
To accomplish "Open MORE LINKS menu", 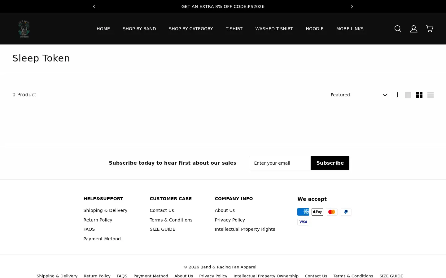I will click(x=350, y=29).
